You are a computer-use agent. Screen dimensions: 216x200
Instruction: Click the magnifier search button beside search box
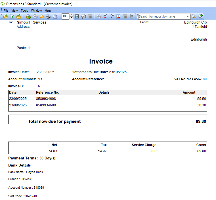(x=194, y=16)
